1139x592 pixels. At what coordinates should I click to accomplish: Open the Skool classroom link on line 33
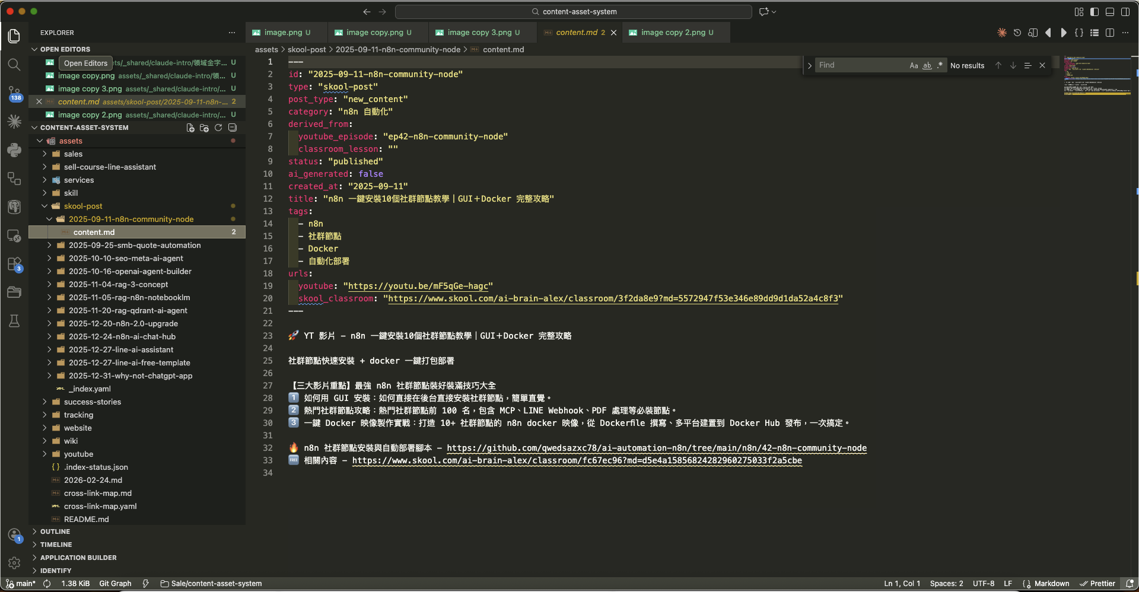[577, 461]
